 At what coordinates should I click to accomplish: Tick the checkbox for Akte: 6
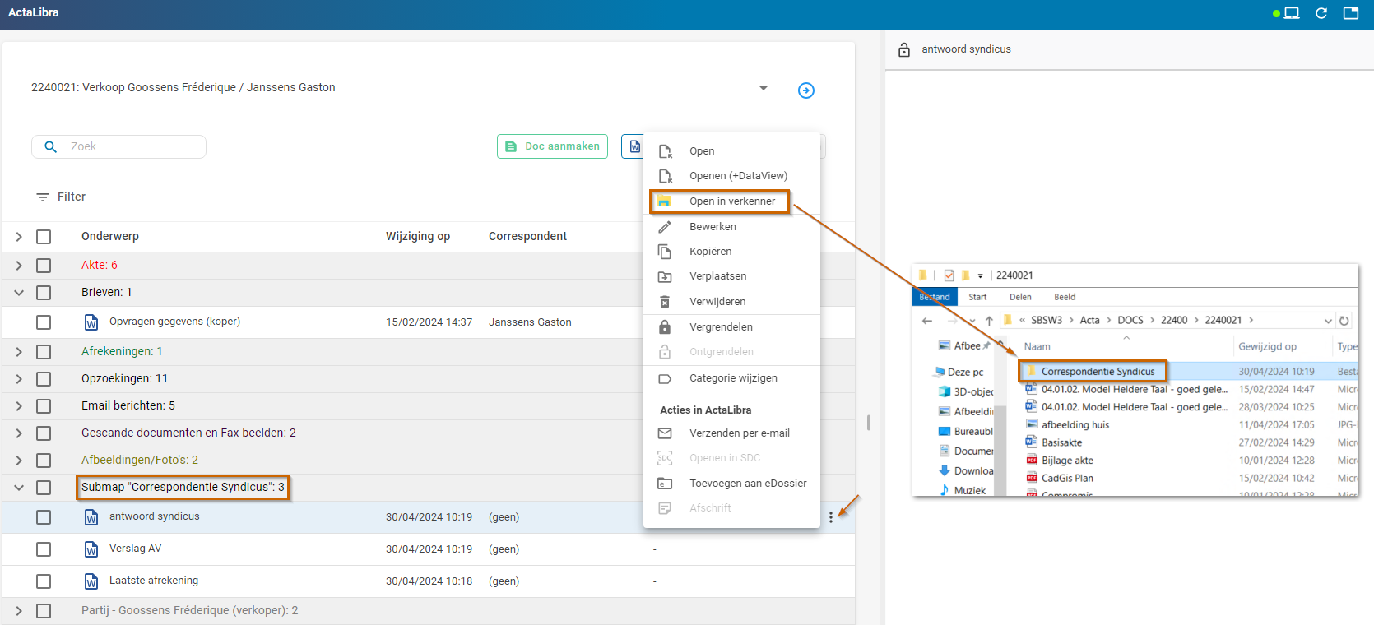click(44, 266)
